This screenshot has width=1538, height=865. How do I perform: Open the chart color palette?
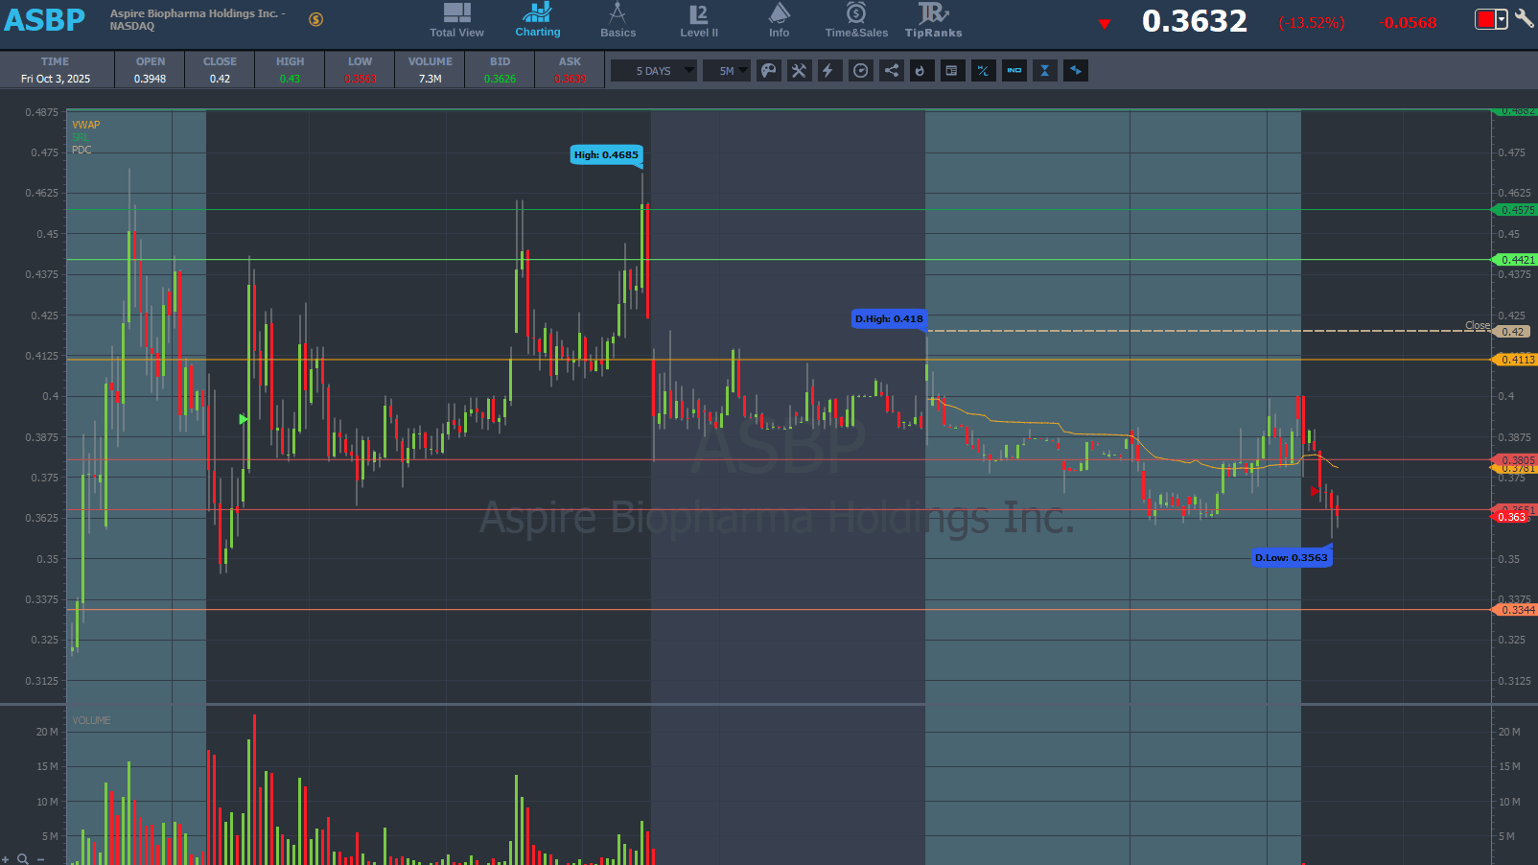click(x=769, y=71)
